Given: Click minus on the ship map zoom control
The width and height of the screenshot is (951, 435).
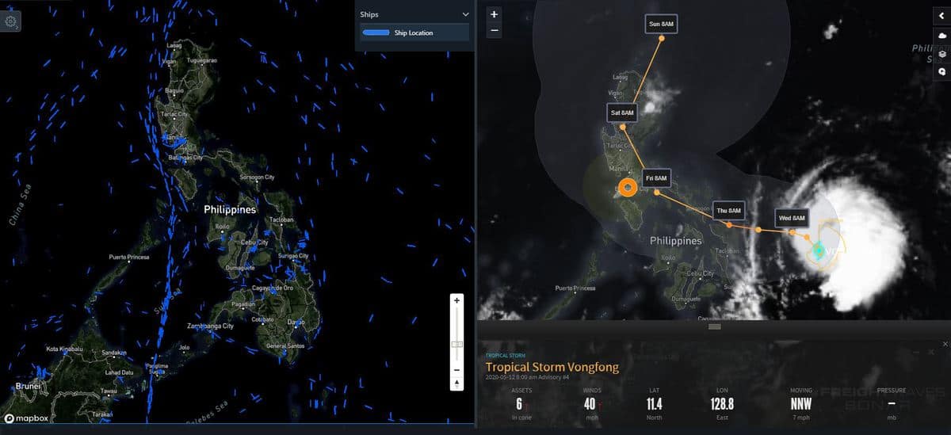Looking at the screenshot, I should (x=456, y=370).
